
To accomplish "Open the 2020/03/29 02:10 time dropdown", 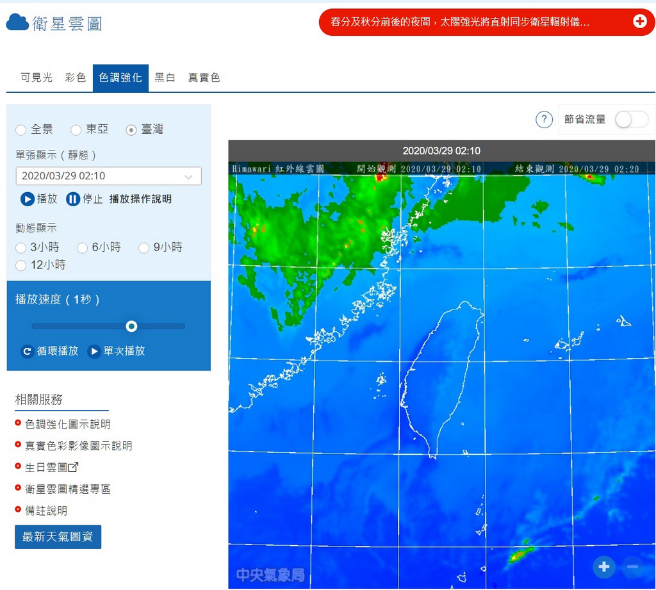I will coord(108,176).
